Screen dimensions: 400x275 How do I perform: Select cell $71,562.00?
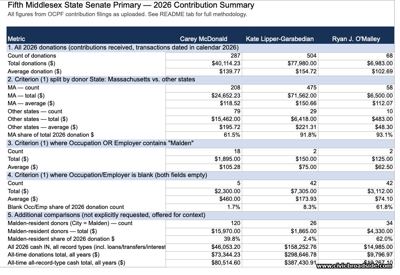point(280,96)
